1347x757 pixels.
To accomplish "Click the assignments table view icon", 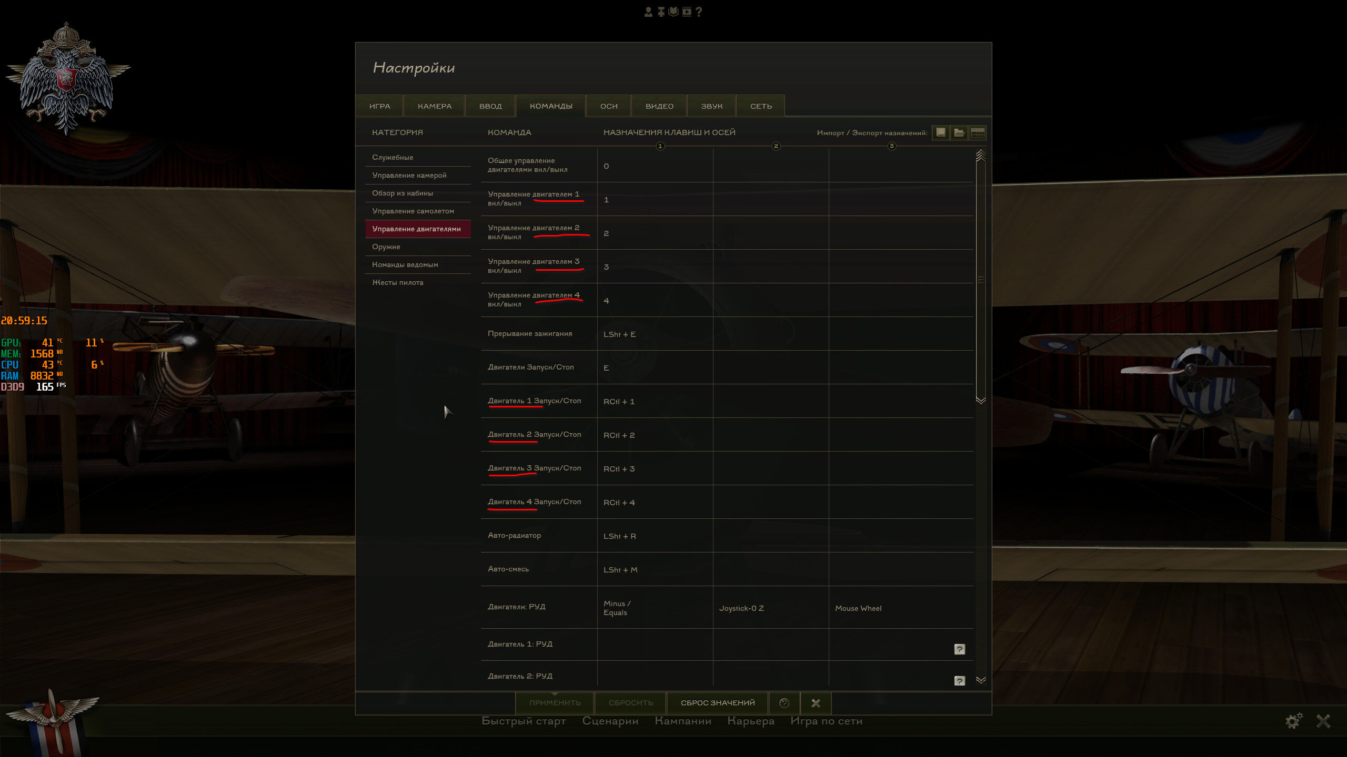I will coord(978,132).
